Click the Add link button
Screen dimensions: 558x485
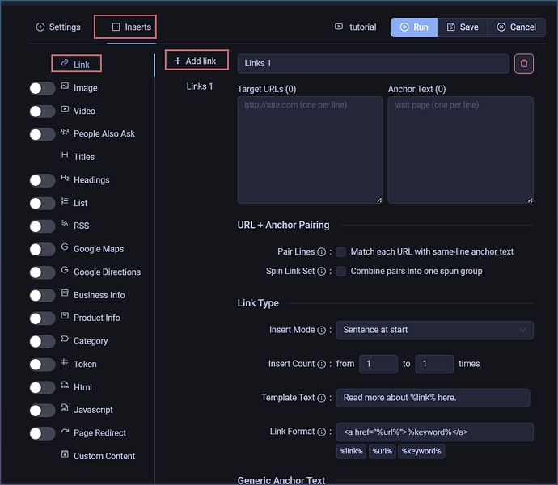pyautogui.click(x=196, y=61)
